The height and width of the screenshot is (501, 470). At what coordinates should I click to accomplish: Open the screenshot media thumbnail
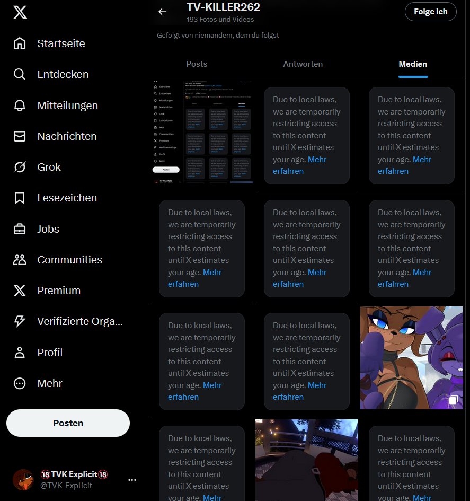tap(202, 131)
